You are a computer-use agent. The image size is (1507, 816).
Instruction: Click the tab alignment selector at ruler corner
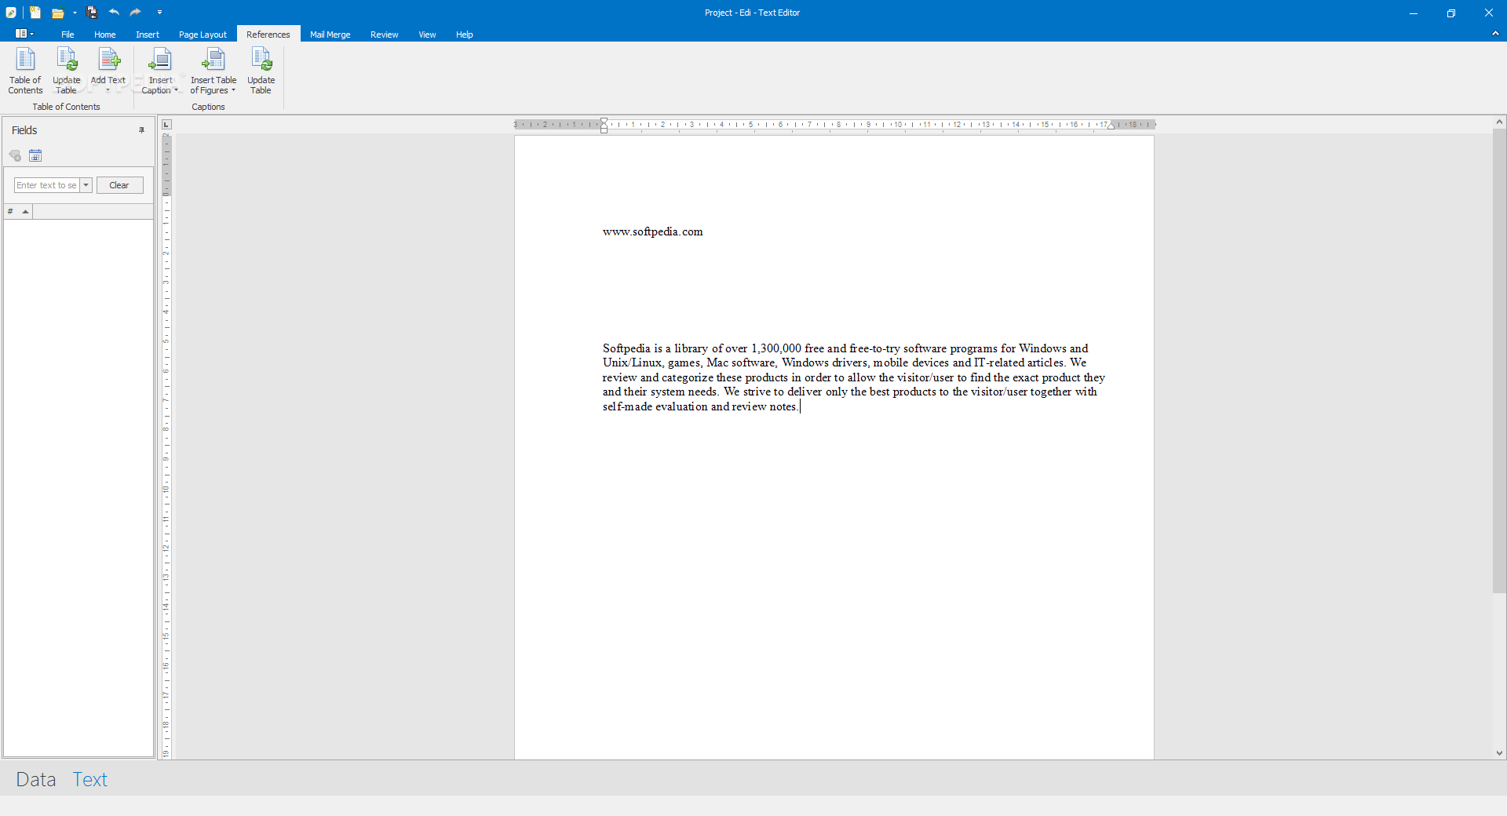[x=166, y=125]
